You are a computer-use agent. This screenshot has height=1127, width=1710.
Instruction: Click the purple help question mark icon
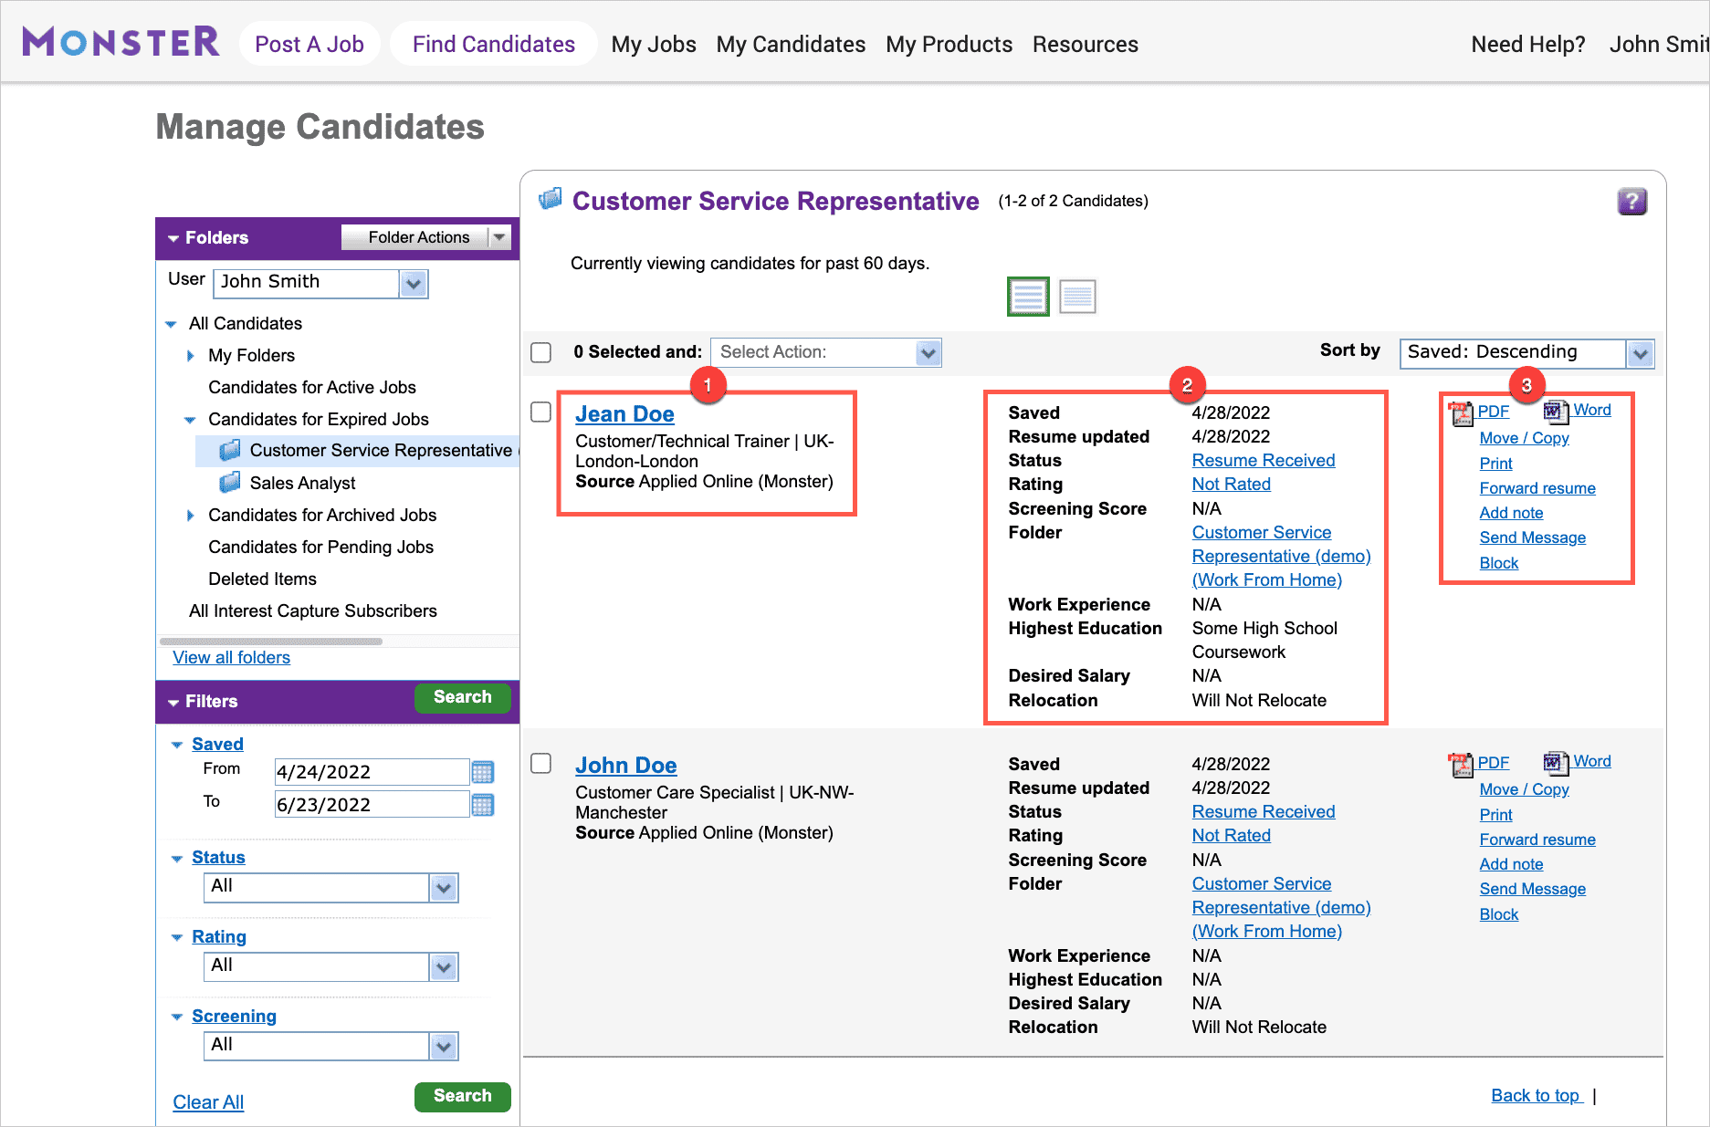(1631, 202)
